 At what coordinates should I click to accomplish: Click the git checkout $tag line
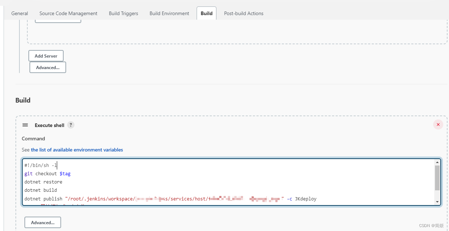(47, 174)
